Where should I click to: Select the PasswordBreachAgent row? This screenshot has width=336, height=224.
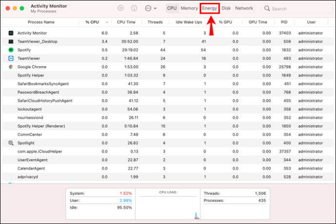pyautogui.click(x=168, y=93)
